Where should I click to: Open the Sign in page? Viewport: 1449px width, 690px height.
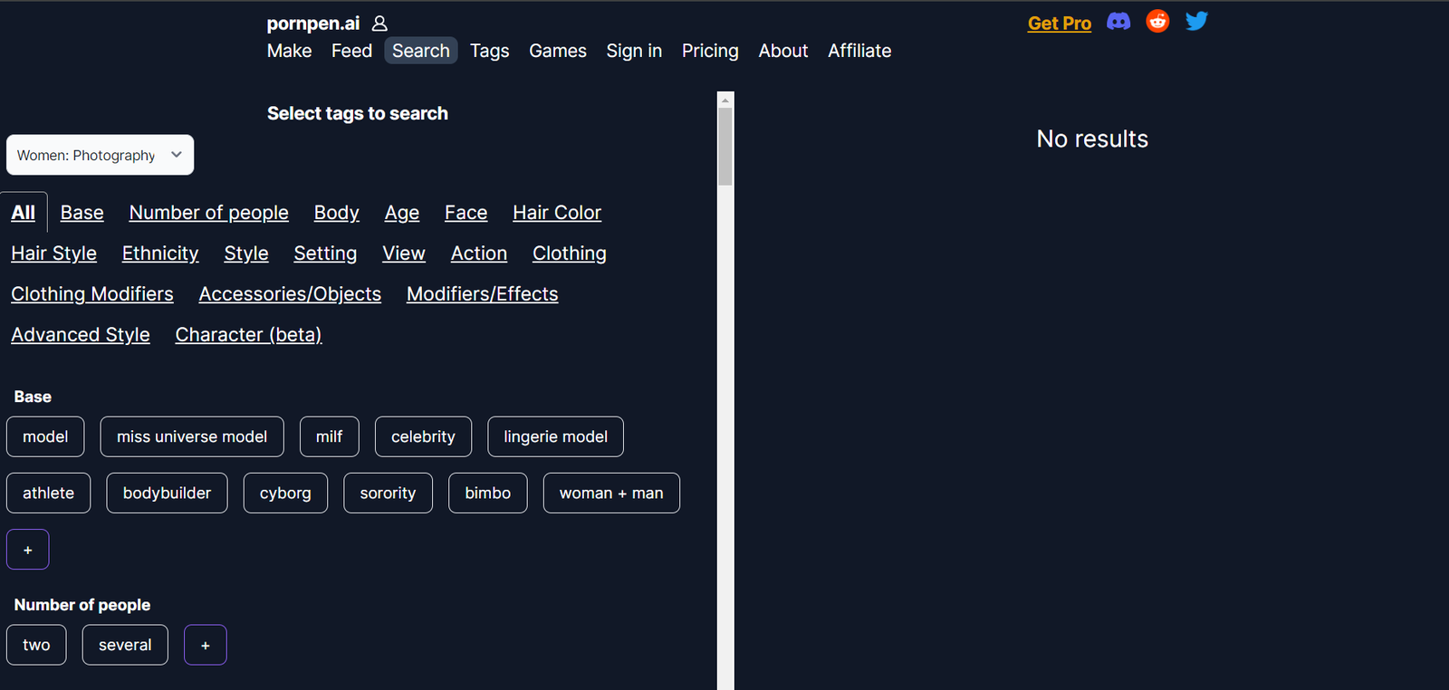(x=634, y=51)
